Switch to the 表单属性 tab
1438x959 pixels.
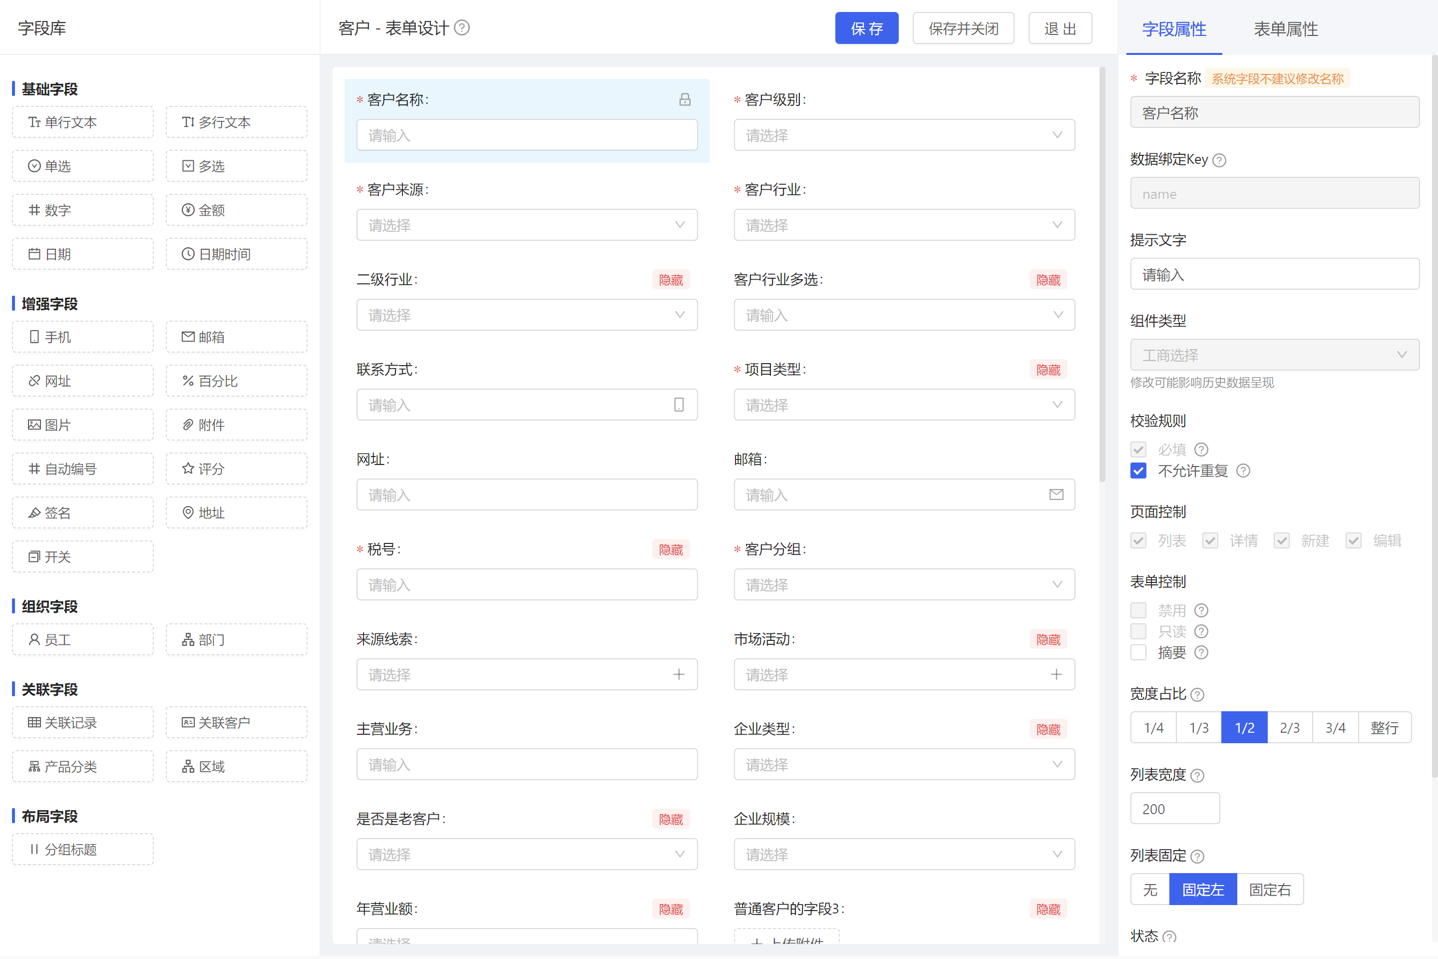[x=1285, y=29]
